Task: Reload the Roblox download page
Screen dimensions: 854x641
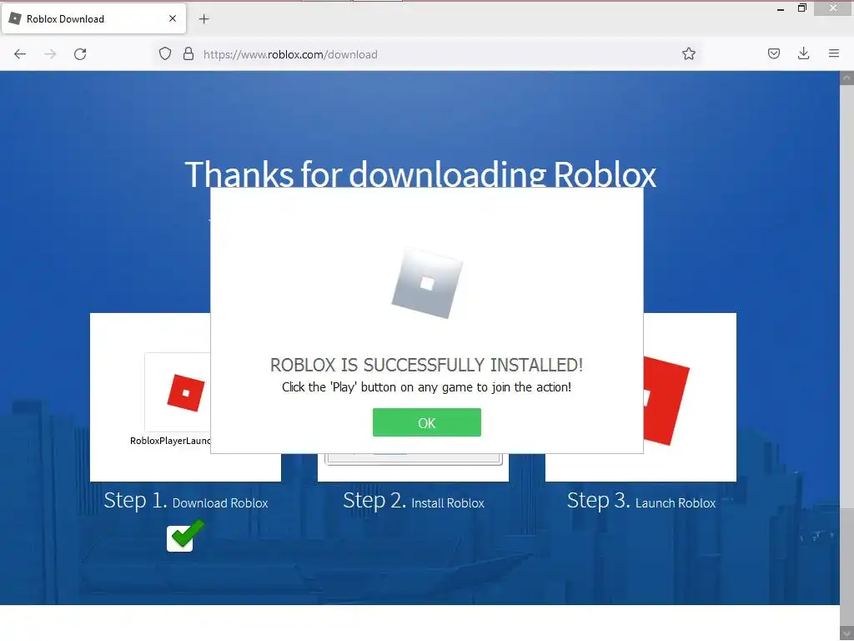Action: (x=80, y=54)
